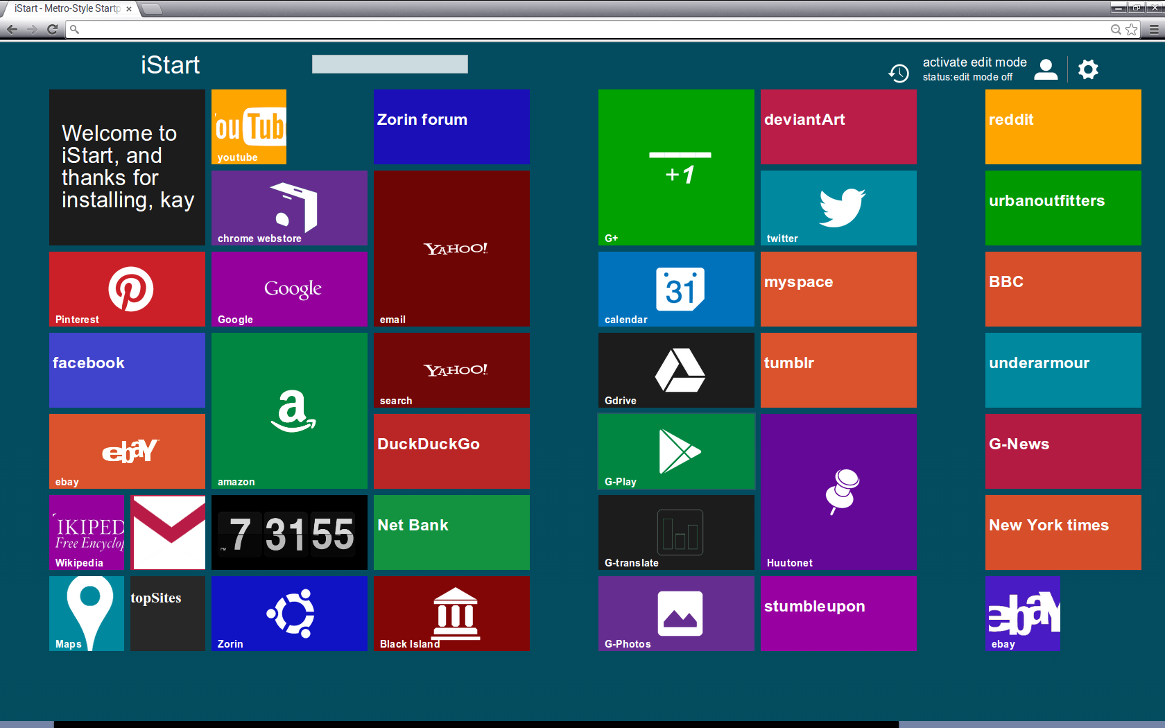The image size is (1165, 728).
Task: Click the Amazon logo tile
Action: point(289,410)
